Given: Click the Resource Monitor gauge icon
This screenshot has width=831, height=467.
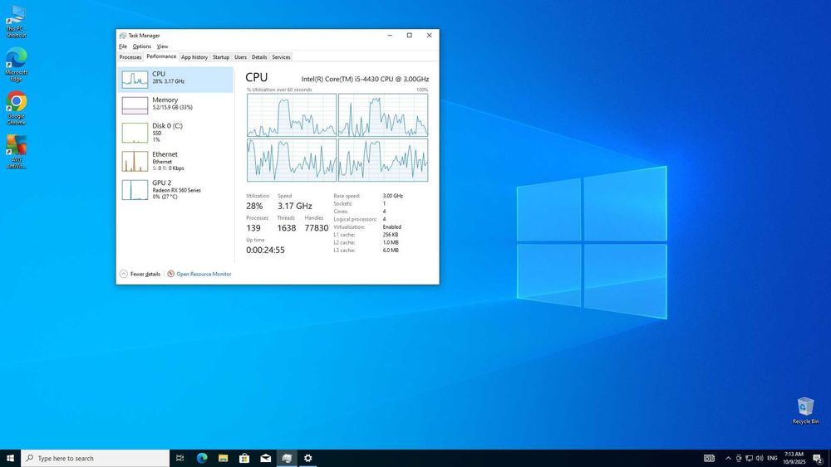Looking at the screenshot, I should click(x=170, y=274).
